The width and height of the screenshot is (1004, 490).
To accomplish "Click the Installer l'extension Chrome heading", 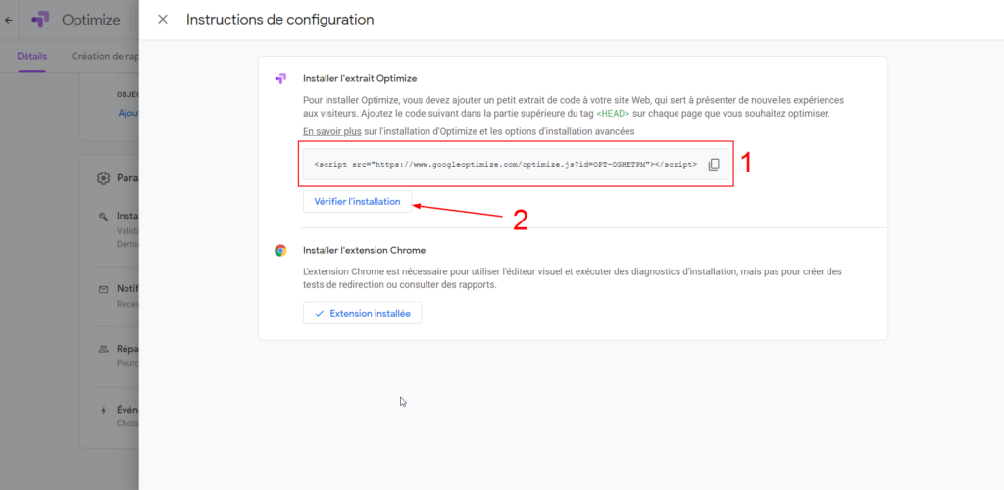I will pyautogui.click(x=364, y=250).
